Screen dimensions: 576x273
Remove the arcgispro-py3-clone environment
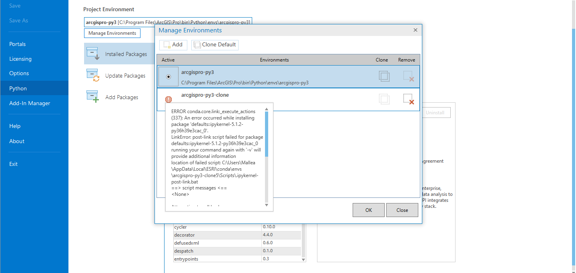409,99
